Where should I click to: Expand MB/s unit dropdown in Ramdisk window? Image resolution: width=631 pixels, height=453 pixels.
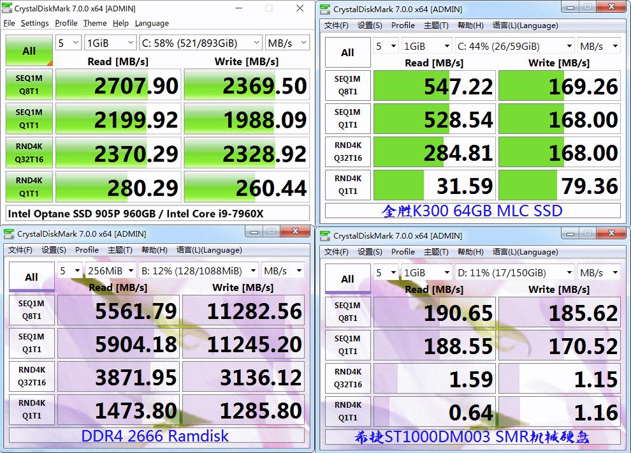[x=283, y=271]
